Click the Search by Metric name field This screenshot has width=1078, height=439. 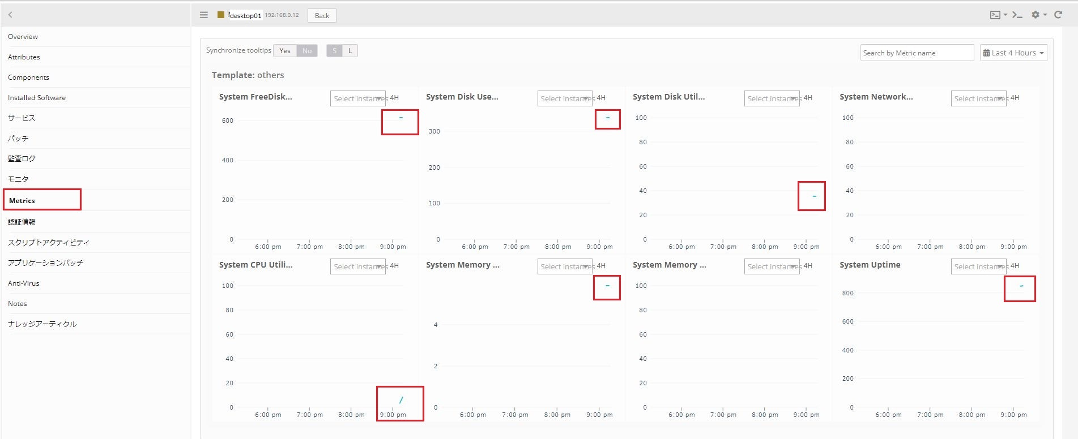point(917,53)
